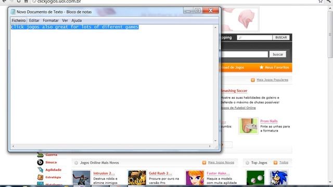Click the Notepad document icon in title bar
The height and width of the screenshot is (187, 333).
(13, 12)
